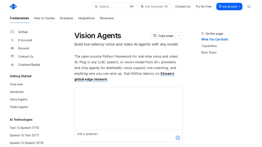Open the Ask Assistant button

point(154,6)
